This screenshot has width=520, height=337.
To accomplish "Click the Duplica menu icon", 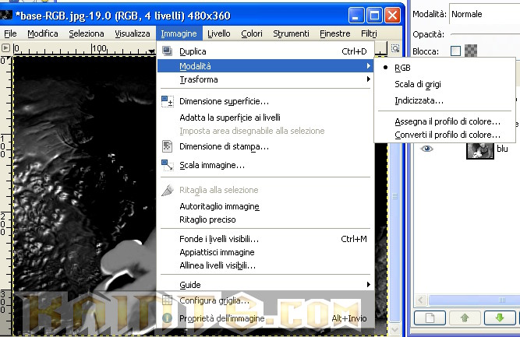I will coord(166,51).
